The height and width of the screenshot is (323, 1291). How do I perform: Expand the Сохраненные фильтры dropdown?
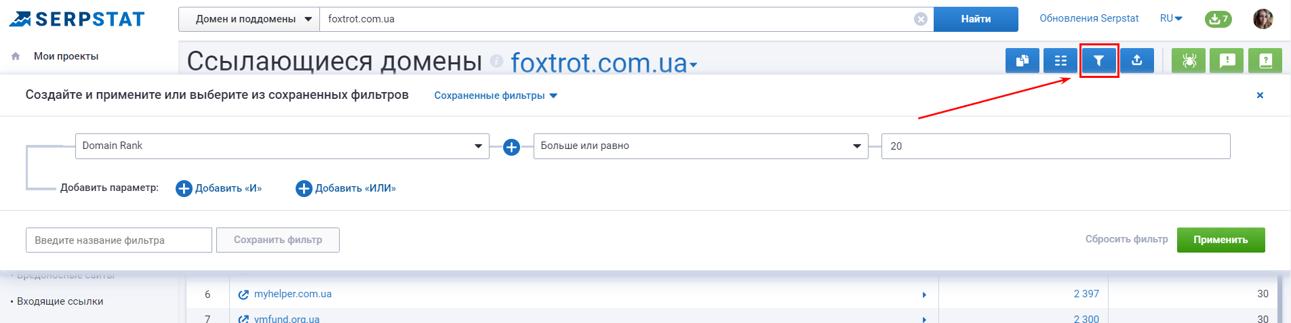(496, 95)
